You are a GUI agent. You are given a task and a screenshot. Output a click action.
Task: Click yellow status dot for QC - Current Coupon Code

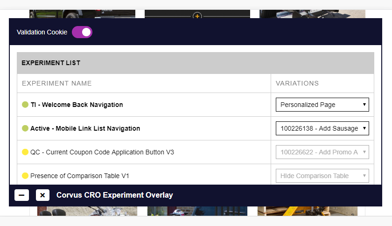(25, 152)
